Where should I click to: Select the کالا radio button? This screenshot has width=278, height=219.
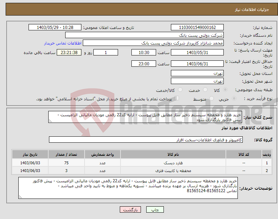[225, 90]
